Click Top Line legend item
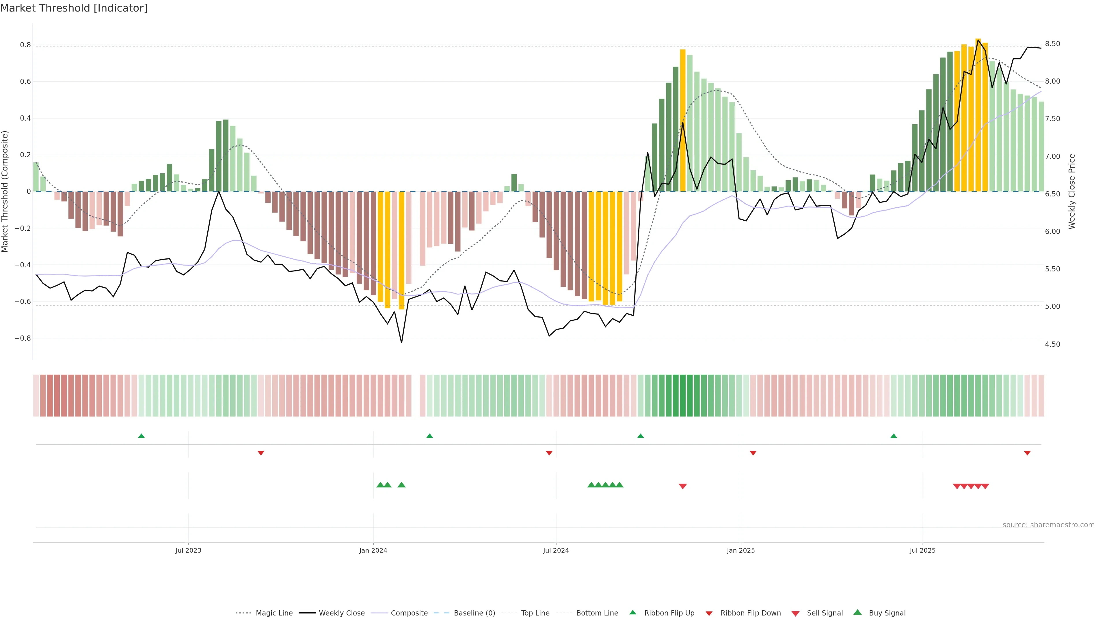 coord(535,613)
